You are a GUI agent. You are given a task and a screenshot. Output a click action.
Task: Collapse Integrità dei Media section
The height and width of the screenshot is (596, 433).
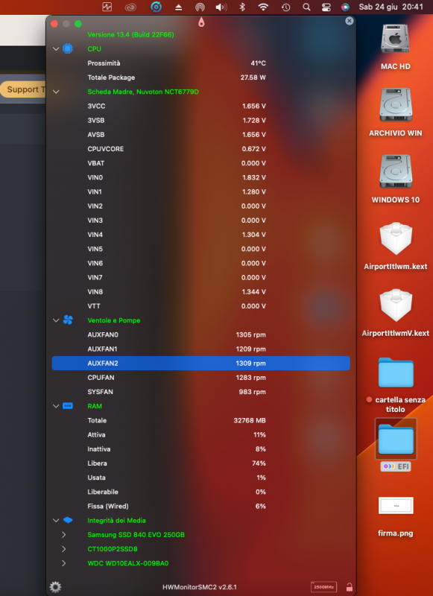coord(56,520)
